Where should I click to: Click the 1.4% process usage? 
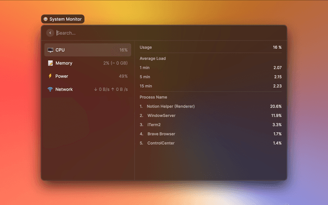[x=277, y=143]
